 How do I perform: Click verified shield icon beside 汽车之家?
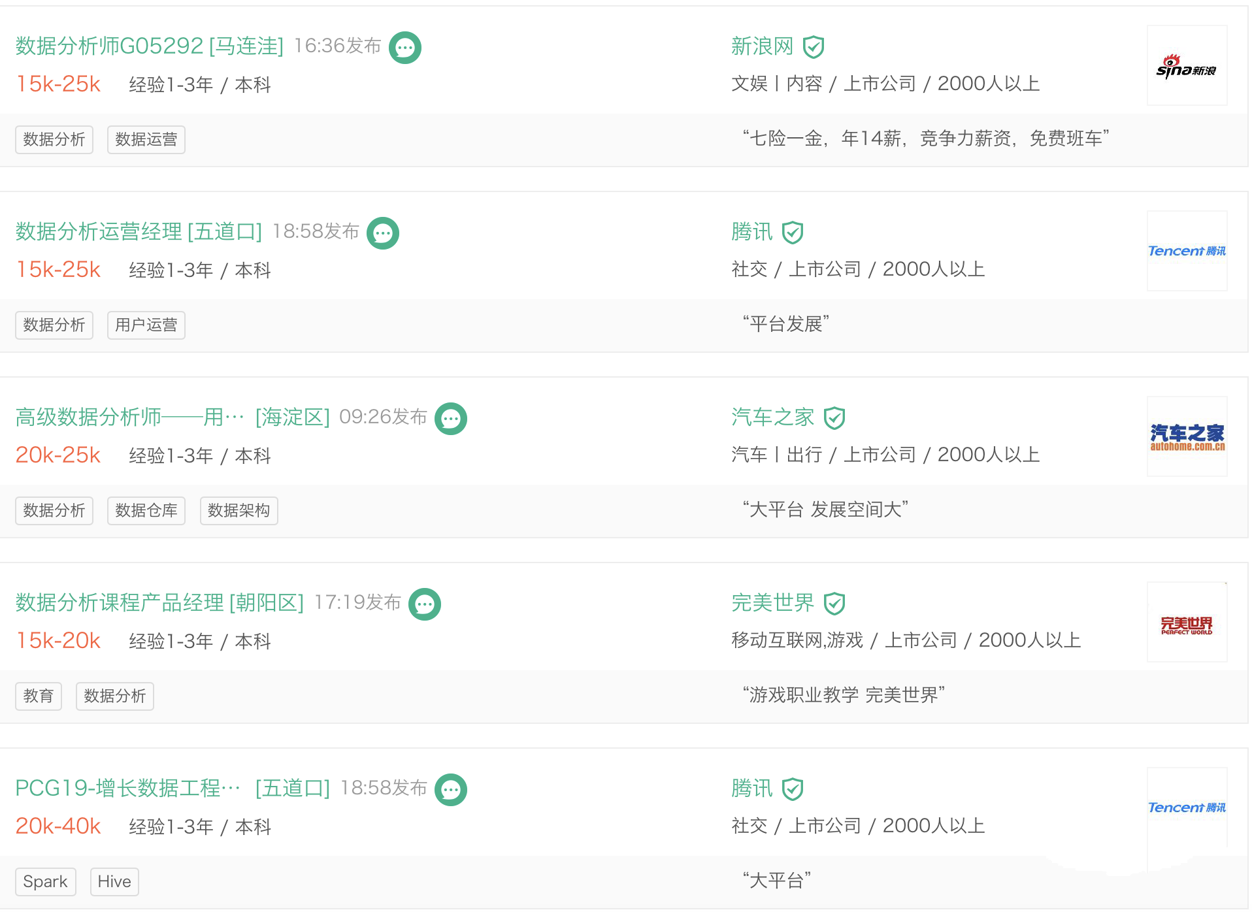point(834,418)
